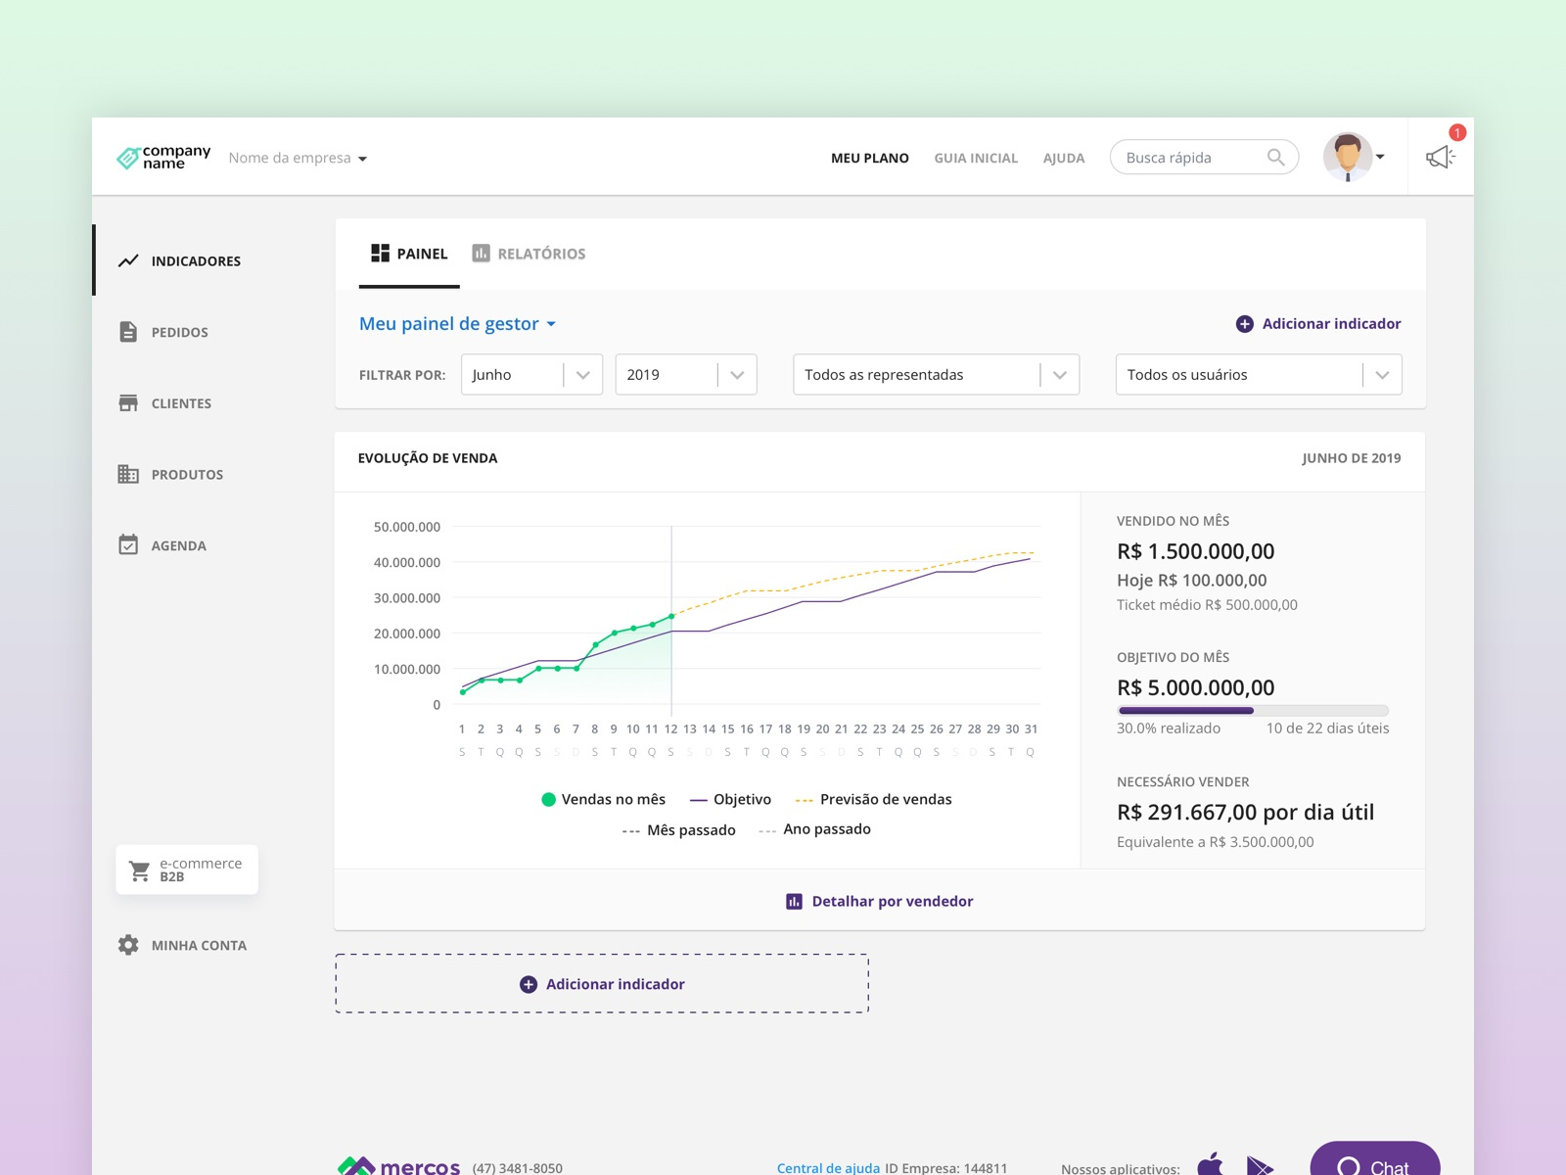1566x1175 pixels.
Task: Click dashed Adicionar indicador box
Action: tap(602, 984)
